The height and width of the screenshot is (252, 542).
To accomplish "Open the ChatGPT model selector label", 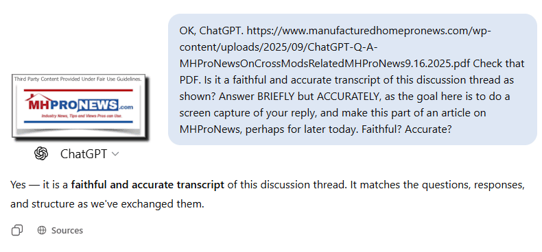I will 84,154.
